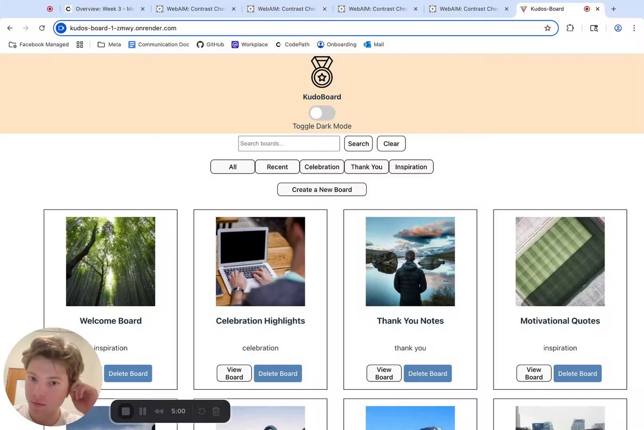Click the Celebration Highlights laptop image
The width and height of the screenshot is (644, 430).
(x=260, y=262)
